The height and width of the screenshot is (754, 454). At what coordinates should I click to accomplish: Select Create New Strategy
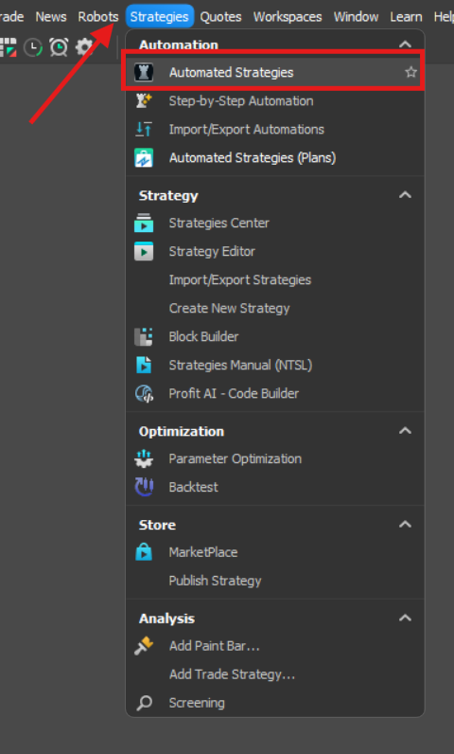point(275,308)
